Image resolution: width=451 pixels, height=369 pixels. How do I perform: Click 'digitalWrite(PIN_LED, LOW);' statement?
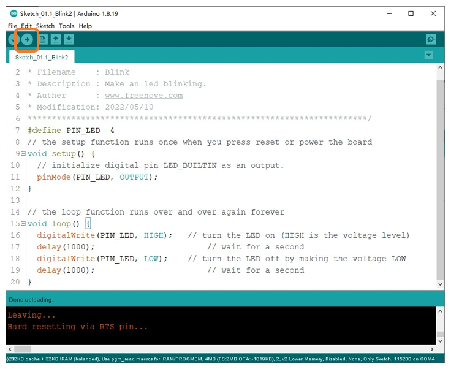[x=102, y=259]
